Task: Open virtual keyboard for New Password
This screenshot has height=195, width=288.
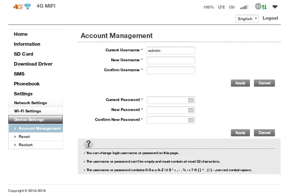Action: (191, 110)
